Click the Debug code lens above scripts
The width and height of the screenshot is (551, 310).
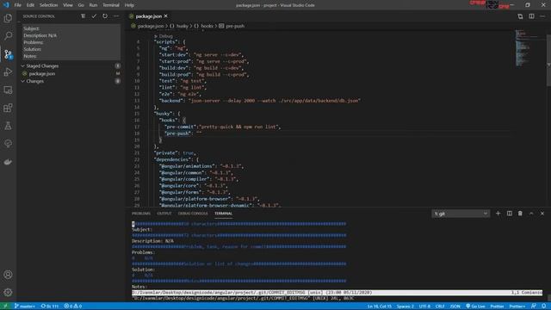pyautogui.click(x=165, y=36)
